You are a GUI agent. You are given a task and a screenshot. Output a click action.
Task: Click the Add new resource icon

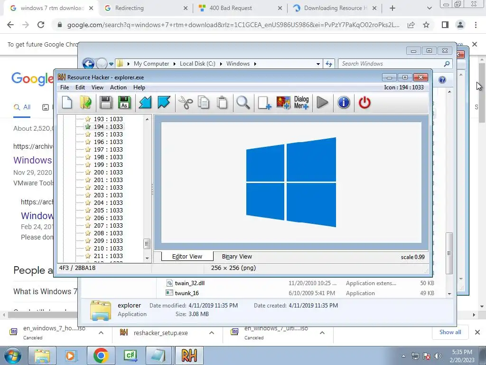[x=264, y=103]
